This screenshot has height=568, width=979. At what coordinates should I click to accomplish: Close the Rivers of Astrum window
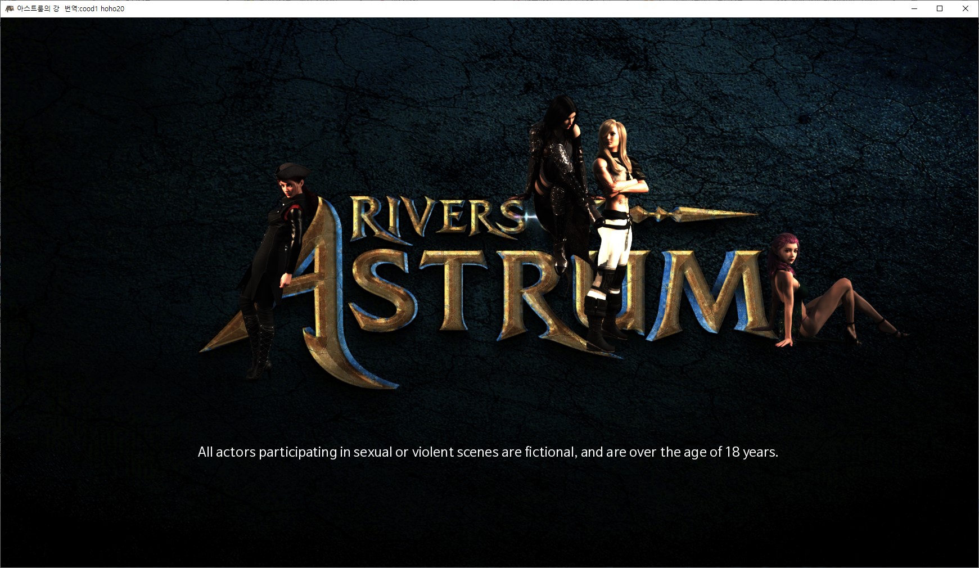(966, 8)
